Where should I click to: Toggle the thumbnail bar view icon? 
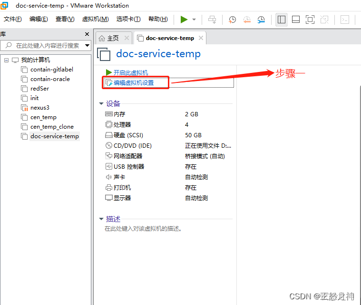[296, 20]
